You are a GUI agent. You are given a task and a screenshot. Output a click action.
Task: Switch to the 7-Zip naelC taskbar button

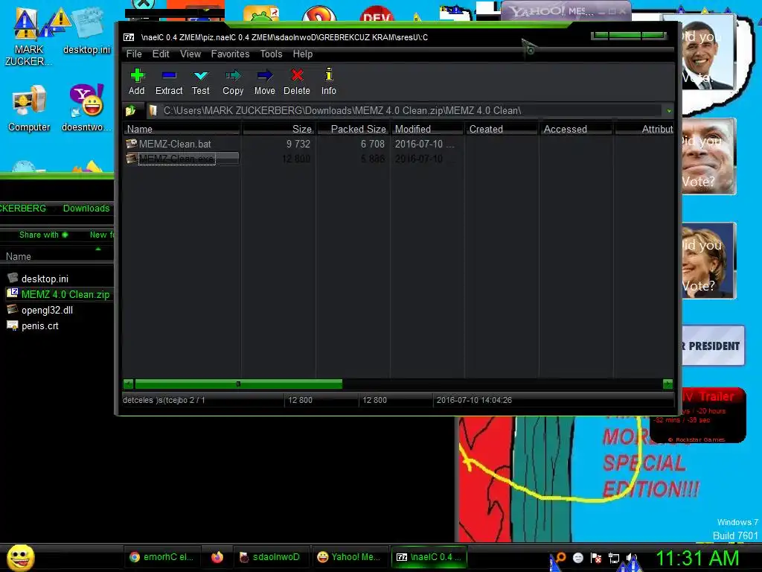click(x=429, y=557)
